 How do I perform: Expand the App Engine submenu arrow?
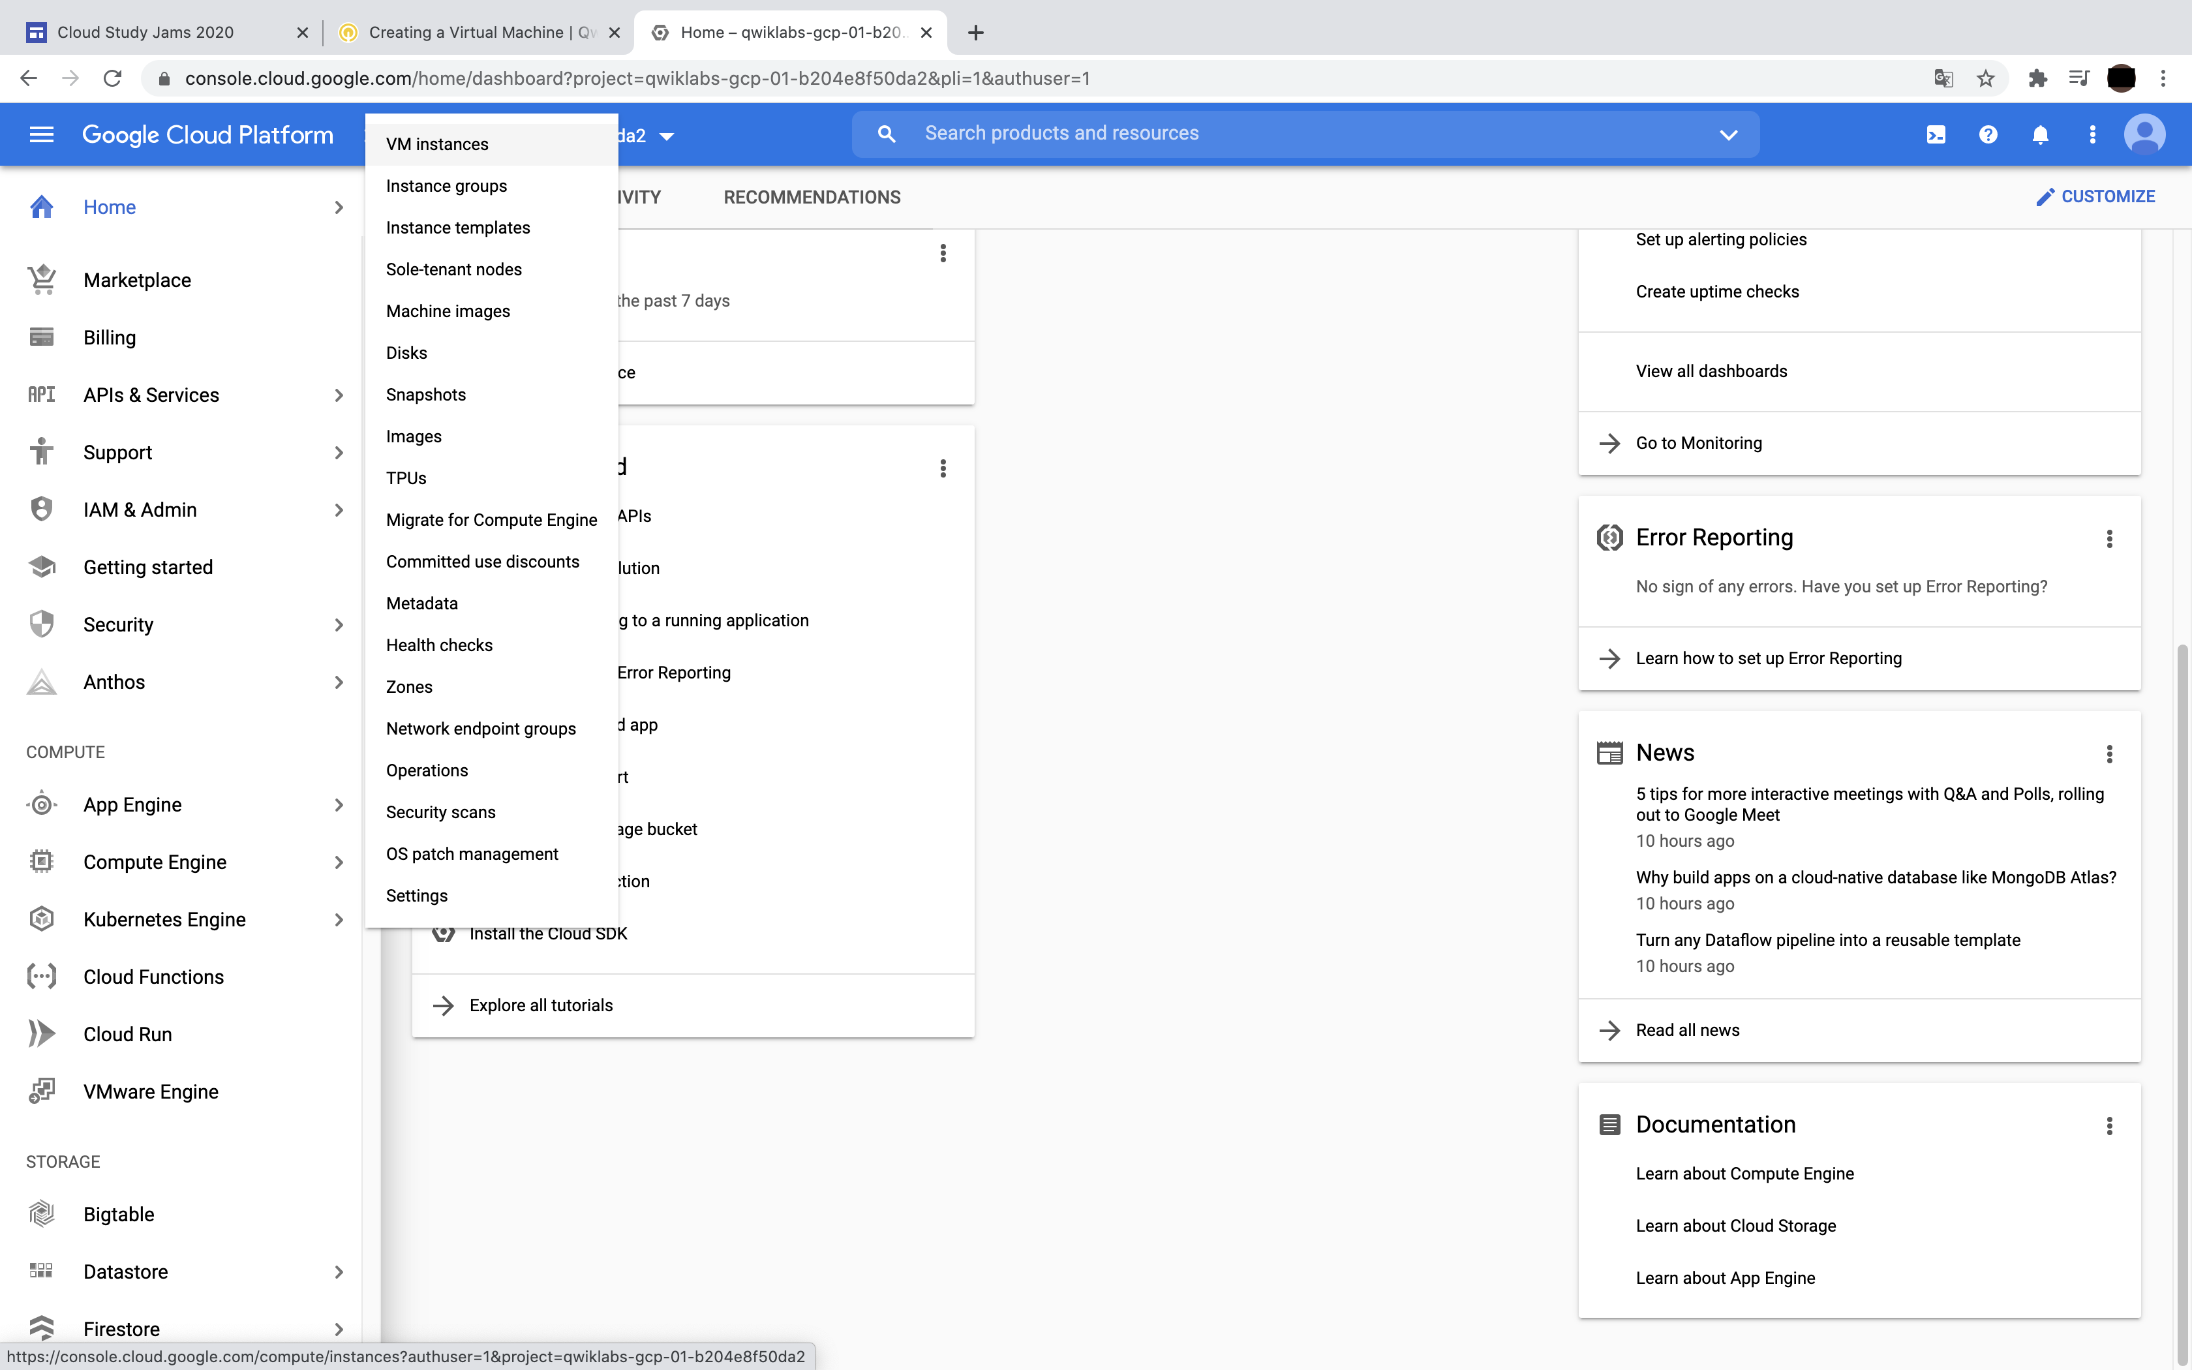339,804
